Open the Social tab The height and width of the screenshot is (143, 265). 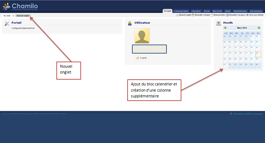point(206,11)
